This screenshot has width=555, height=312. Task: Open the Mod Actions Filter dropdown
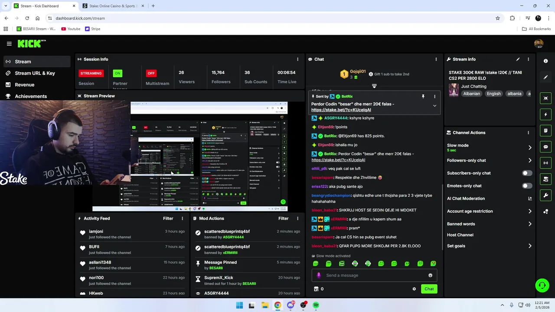(x=283, y=218)
